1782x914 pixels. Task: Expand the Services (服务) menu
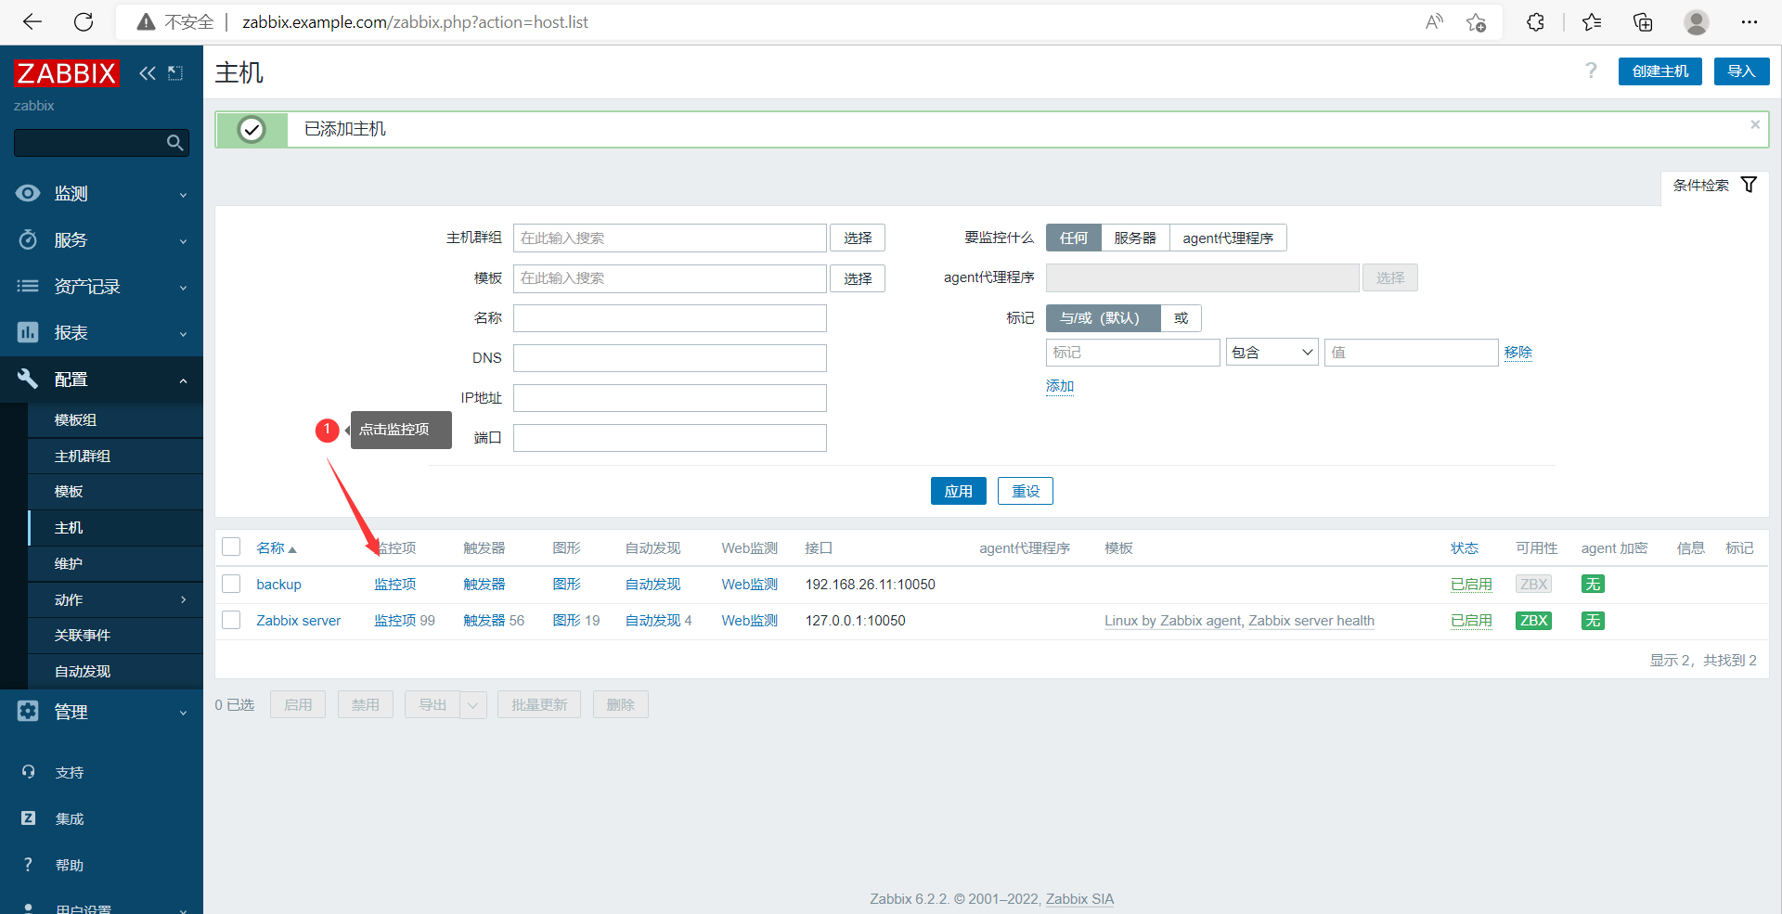pos(101,239)
